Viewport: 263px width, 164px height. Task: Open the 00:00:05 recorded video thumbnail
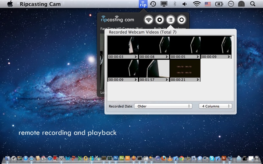click(x=185, y=46)
